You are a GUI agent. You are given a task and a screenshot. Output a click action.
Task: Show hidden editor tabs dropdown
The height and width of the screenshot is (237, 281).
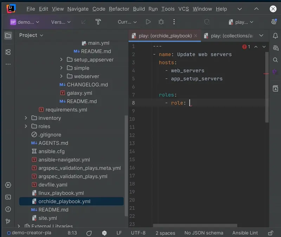point(261,35)
